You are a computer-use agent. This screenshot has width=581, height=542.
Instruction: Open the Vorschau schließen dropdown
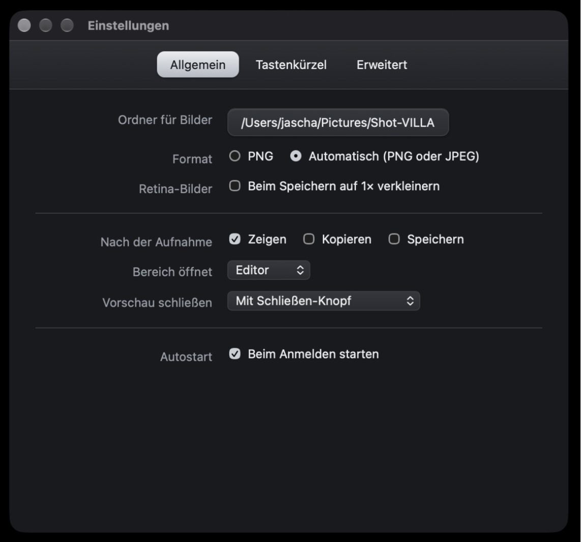[324, 301]
